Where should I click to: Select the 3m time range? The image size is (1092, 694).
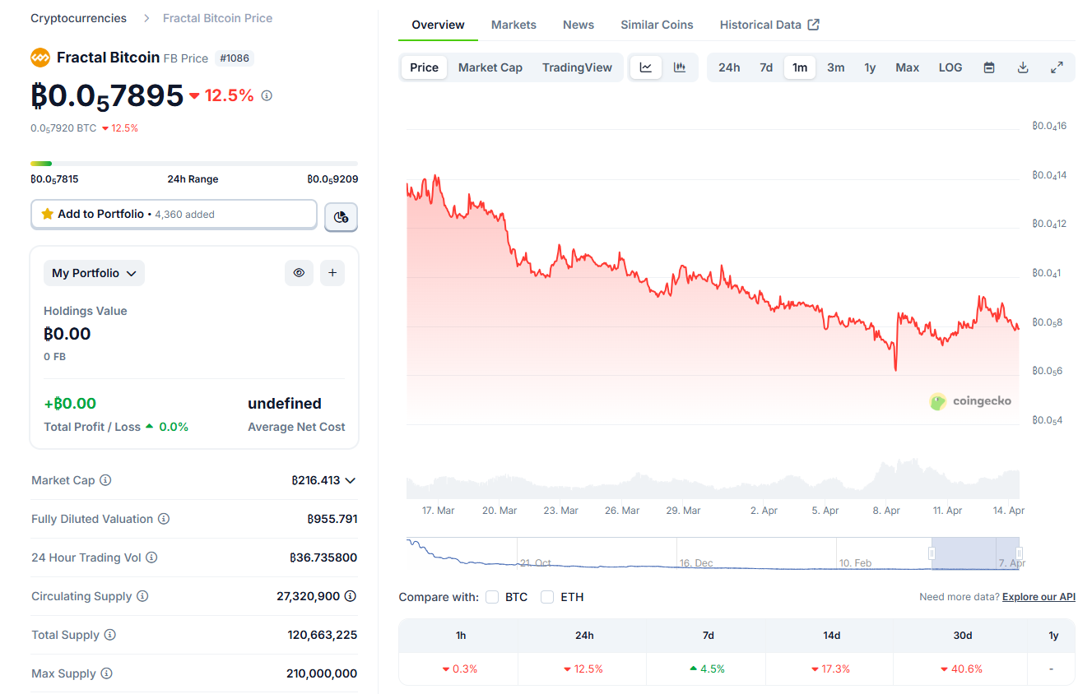coord(836,67)
